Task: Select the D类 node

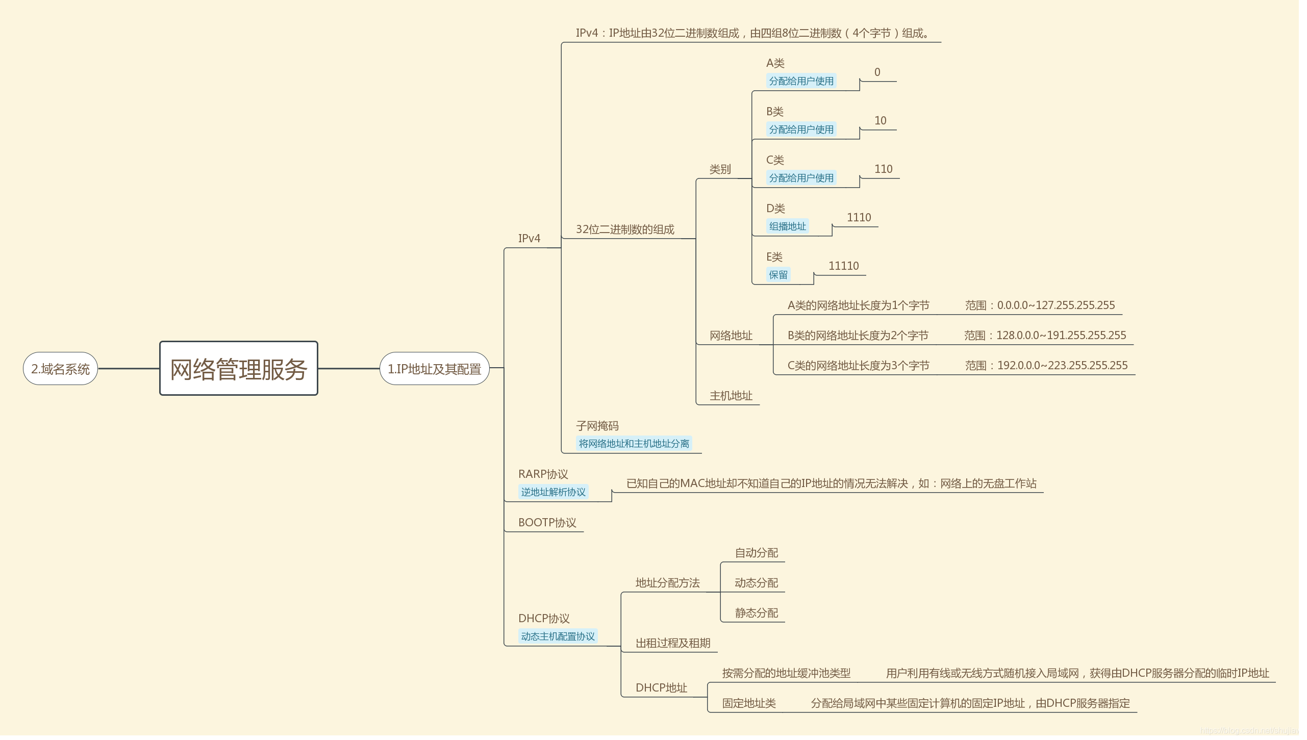Action: (775, 209)
